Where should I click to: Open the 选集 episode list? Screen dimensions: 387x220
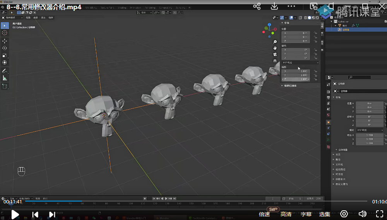point(325,214)
